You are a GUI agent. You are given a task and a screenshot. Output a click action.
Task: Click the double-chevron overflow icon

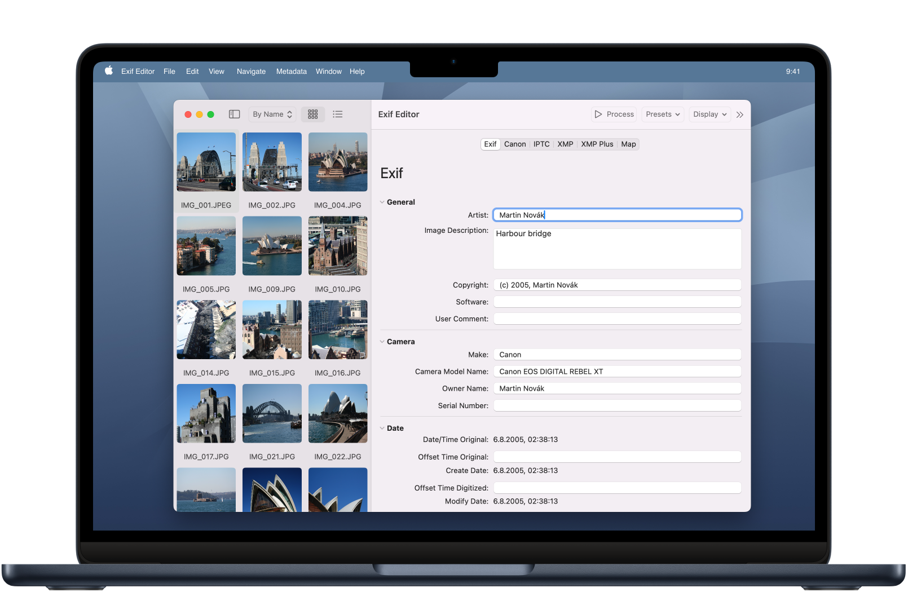click(x=739, y=114)
